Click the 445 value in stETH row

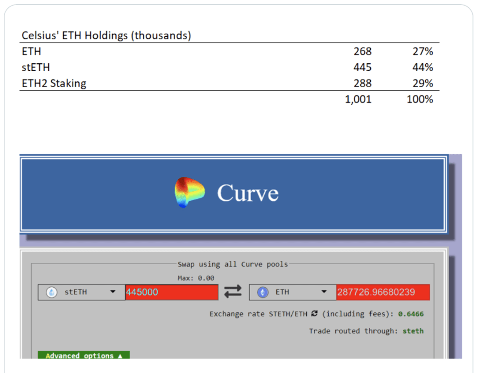click(x=362, y=68)
